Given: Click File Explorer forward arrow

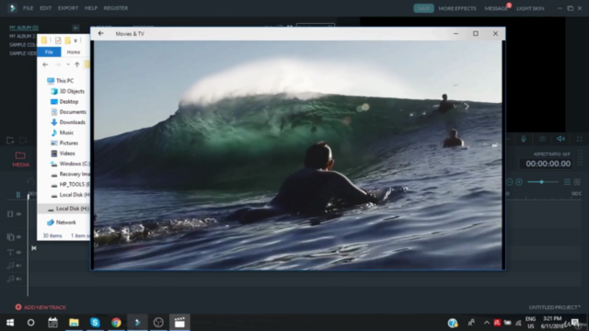Looking at the screenshot, I should 58,64.
